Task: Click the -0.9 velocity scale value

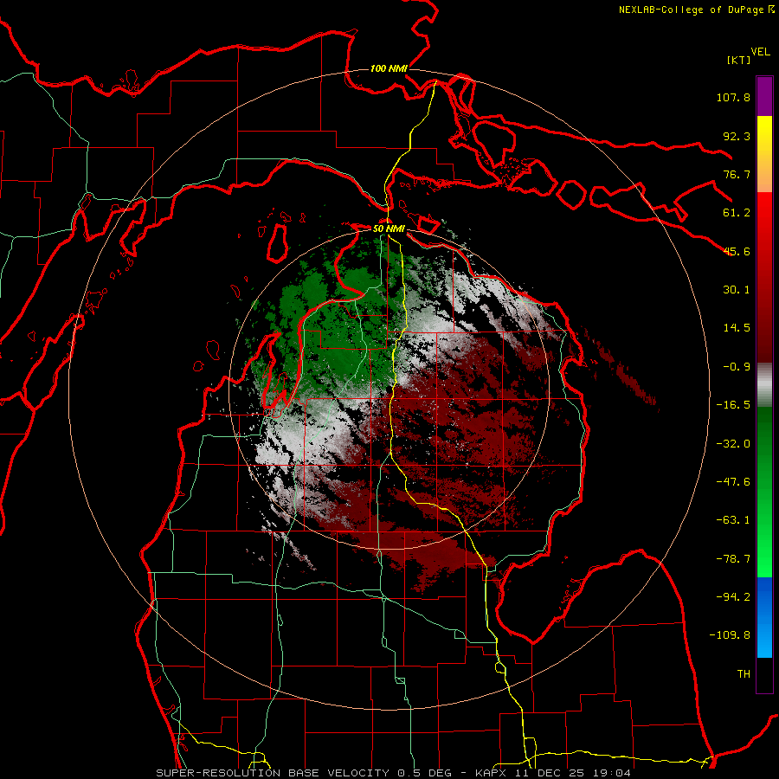Action: [737, 367]
